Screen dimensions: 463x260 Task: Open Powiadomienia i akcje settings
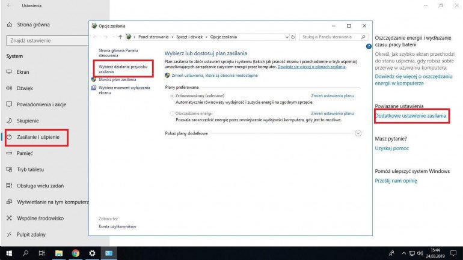41,104
